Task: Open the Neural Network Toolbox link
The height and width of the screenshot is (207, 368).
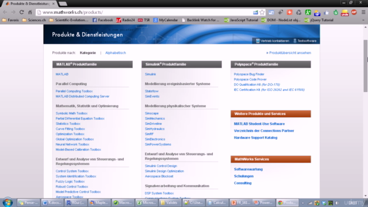Action: pyautogui.click(x=72, y=144)
